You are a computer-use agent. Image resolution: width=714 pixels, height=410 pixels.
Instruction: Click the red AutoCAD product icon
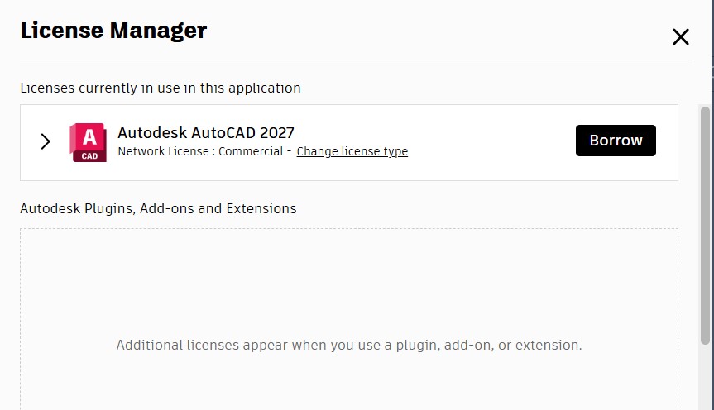88,142
